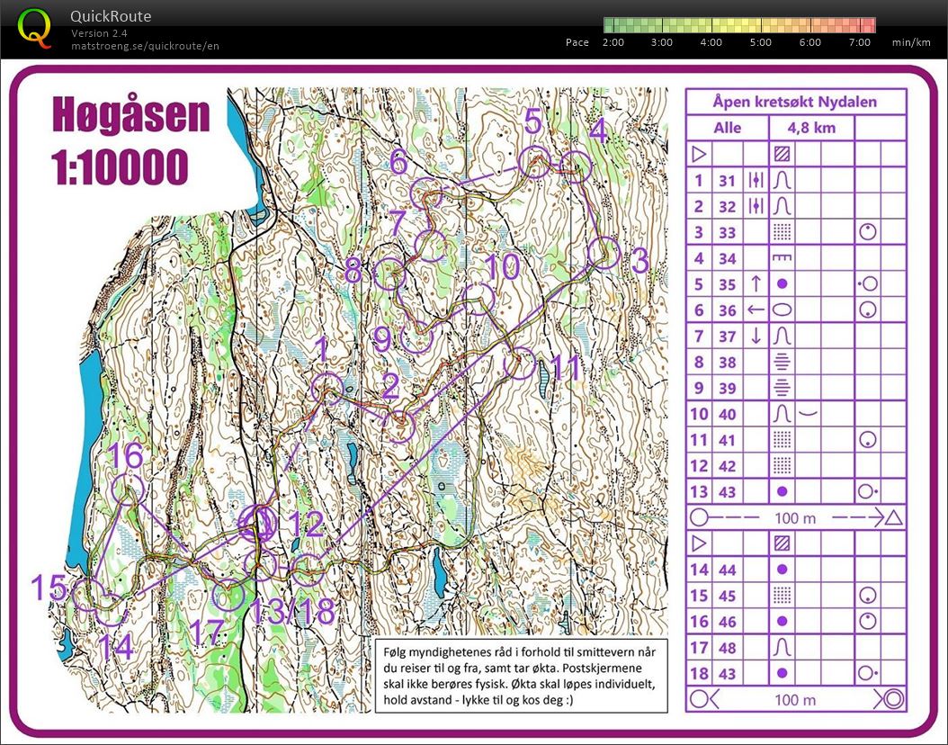Viewport: 948px width, 745px height.
Task: Click the ellipse symbol in row 6 code 36
Action: click(782, 310)
